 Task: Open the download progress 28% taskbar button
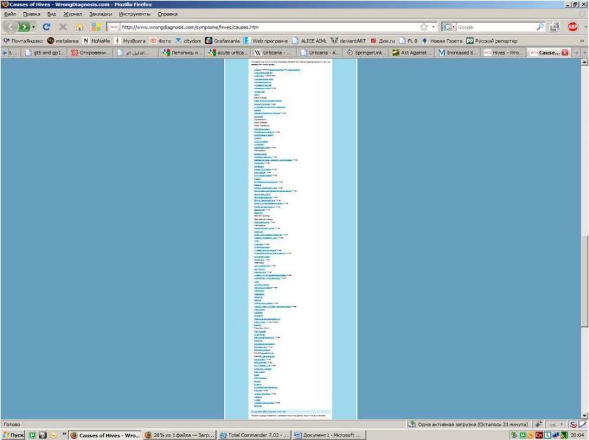point(179,435)
